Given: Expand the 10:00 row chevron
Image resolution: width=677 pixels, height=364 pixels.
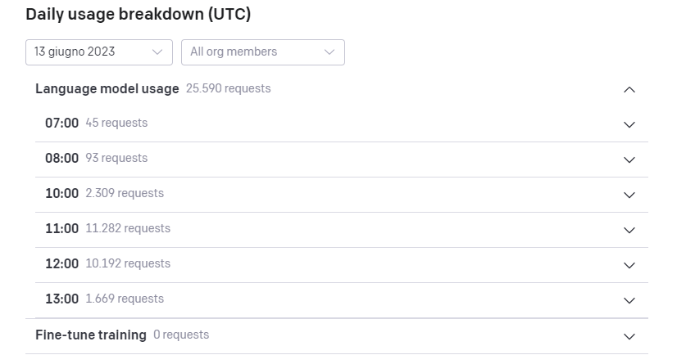Looking at the screenshot, I should click(629, 195).
